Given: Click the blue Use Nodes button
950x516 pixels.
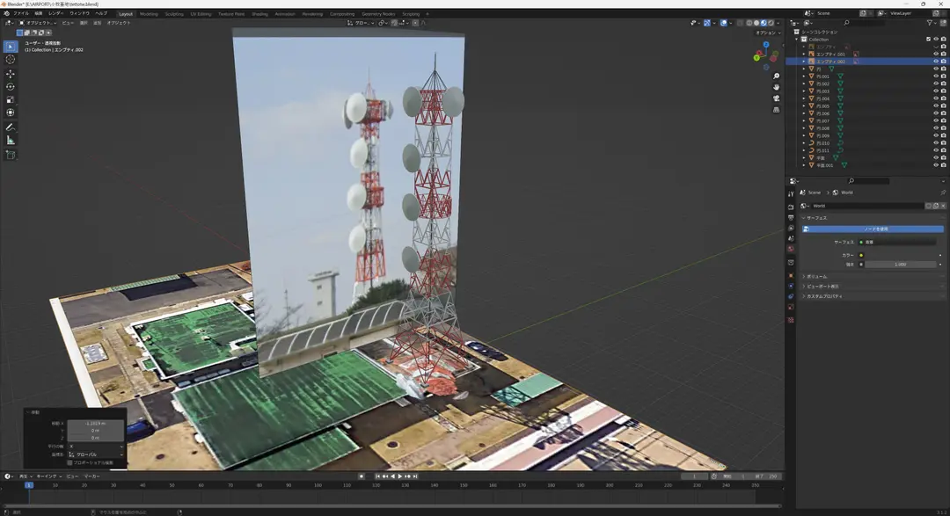Looking at the screenshot, I should tap(873, 229).
